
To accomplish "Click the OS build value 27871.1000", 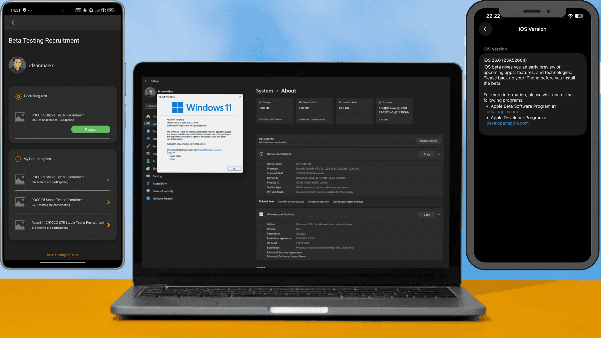I will coord(302,243).
